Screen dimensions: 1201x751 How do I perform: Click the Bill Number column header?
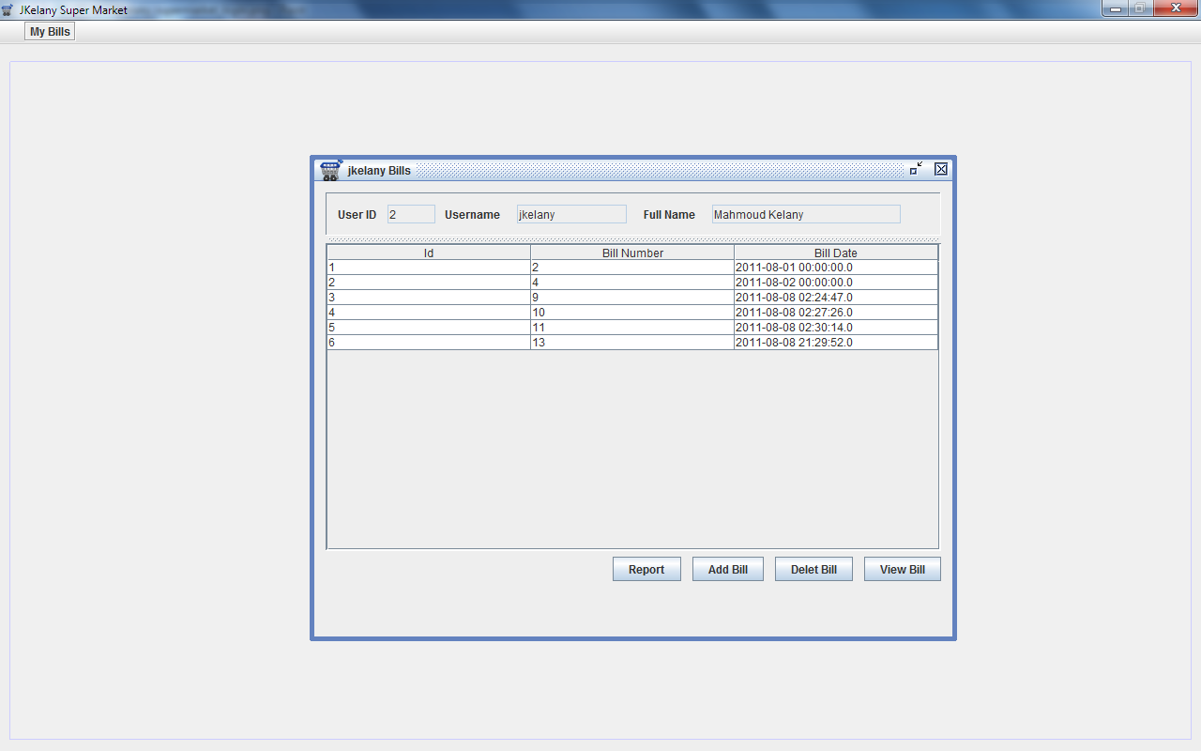[x=632, y=253]
